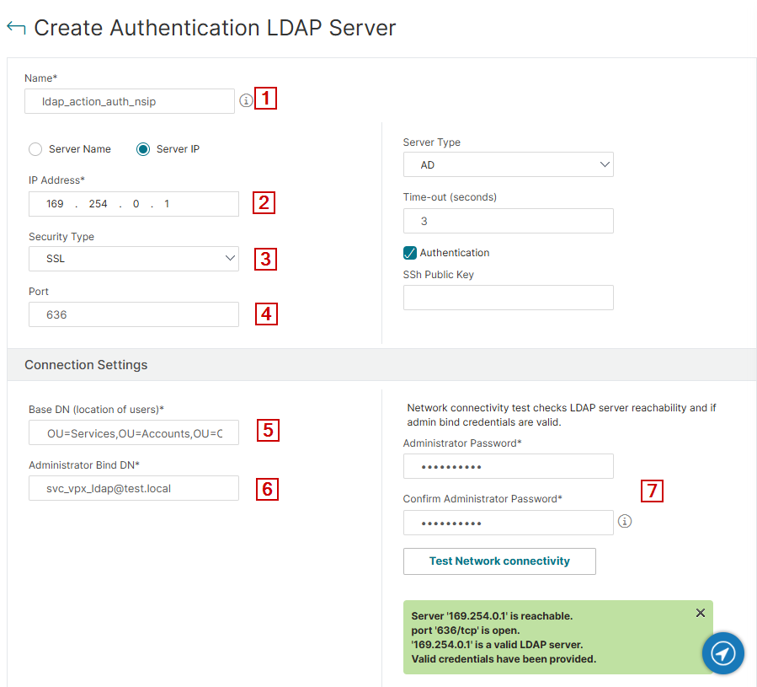This screenshot has width=757, height=687.
Task: Click the first octet of IP Address
Action: coord(55,204)
